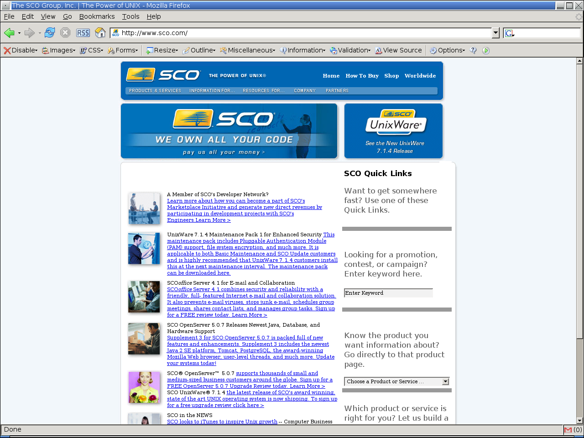The image size is (584, 438).
Task: Open the Web Developer help question icon
Action: coord(473,50)
